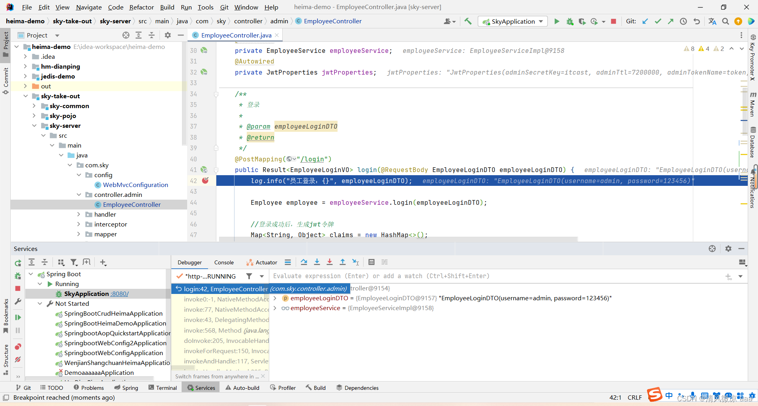
Task: Resume program in the Services sidebar
Action: tap(18, 317)
